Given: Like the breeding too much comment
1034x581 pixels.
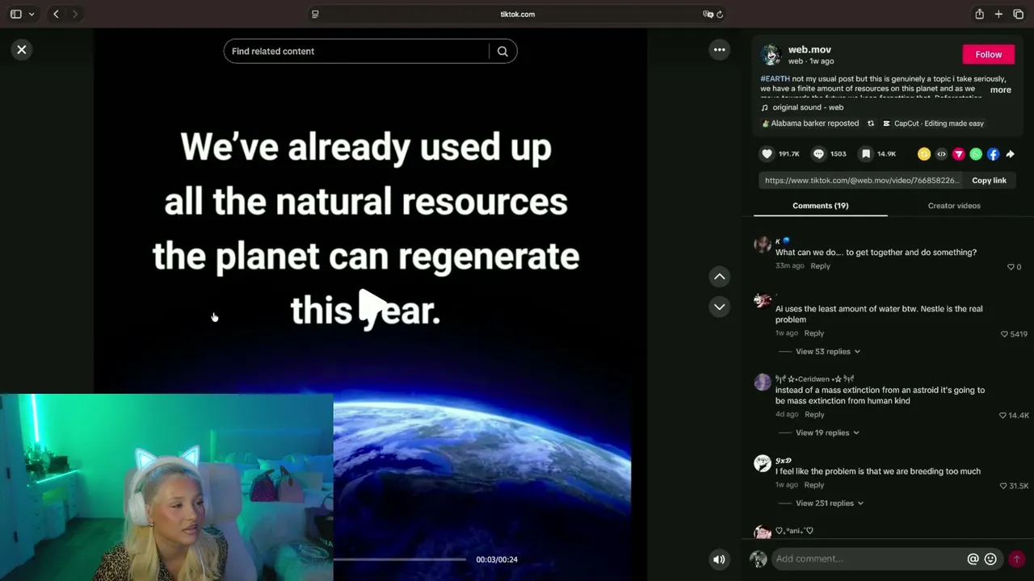Looking at the screenshot, I should pos(1003,486).
